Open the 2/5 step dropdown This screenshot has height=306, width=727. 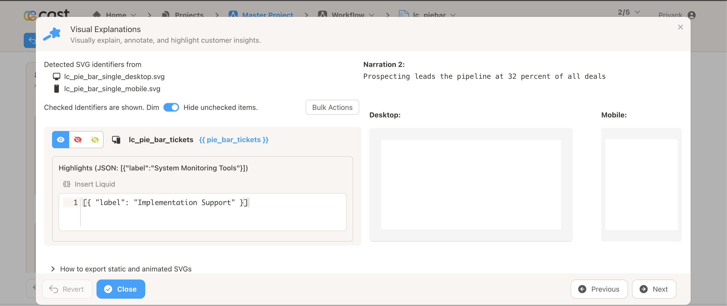click(x=628, y=12)
